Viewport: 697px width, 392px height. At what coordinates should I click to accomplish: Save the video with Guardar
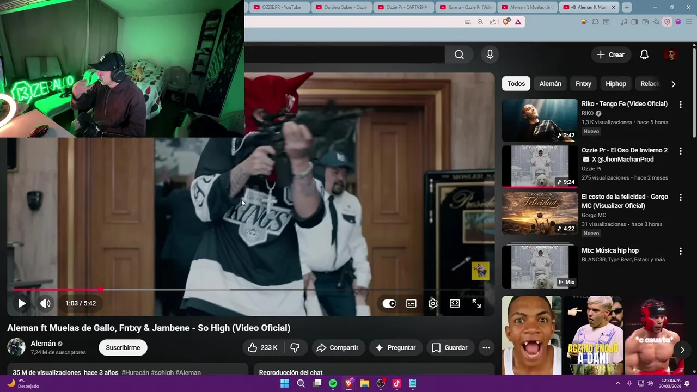pyautogui.click(x=450, y=347)
